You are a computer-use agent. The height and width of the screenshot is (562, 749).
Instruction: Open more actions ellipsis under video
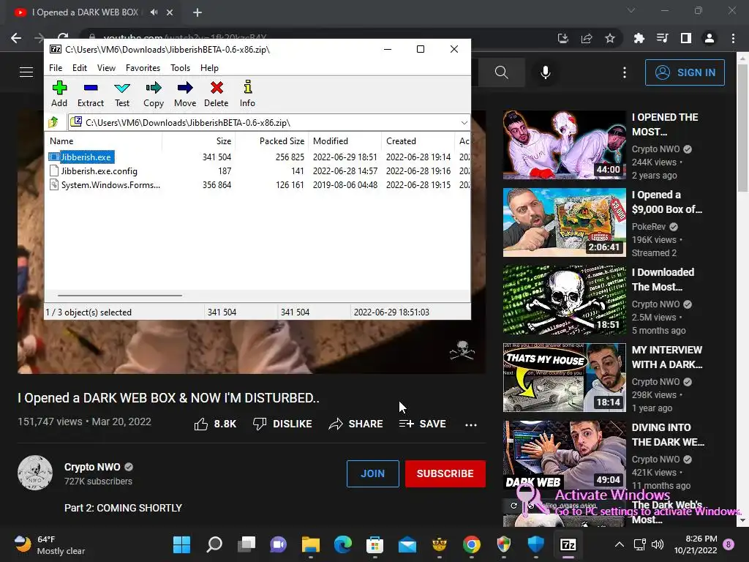click(471, 424)
